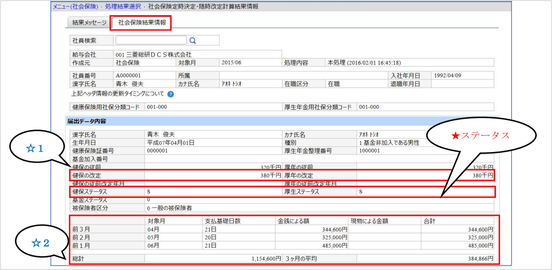552x270 pixels.
Task: Click 前2月 payment base days 20日
Action: pyautogui.click(x=211, y=238)
